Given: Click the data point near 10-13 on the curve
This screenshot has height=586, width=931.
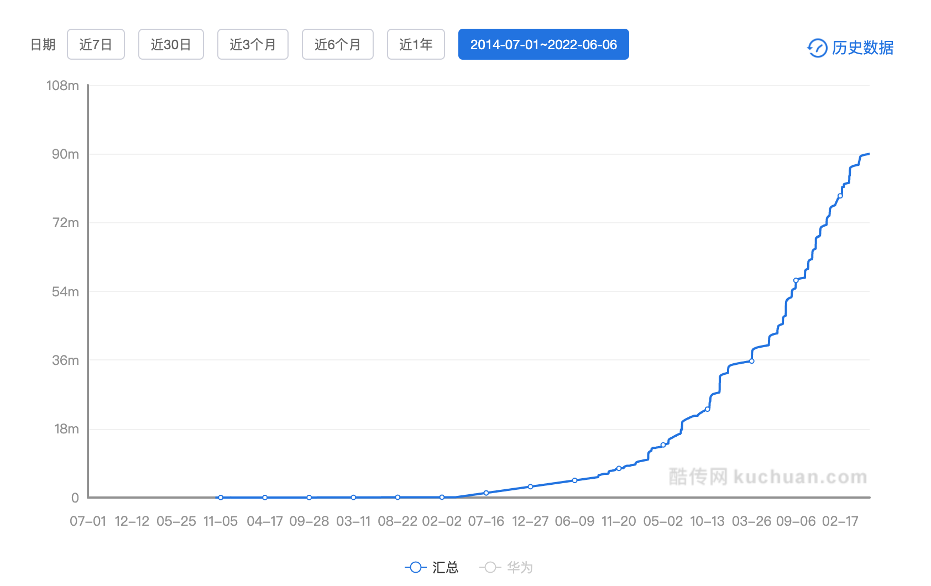Looking at the screenshot, I should 707,409.
